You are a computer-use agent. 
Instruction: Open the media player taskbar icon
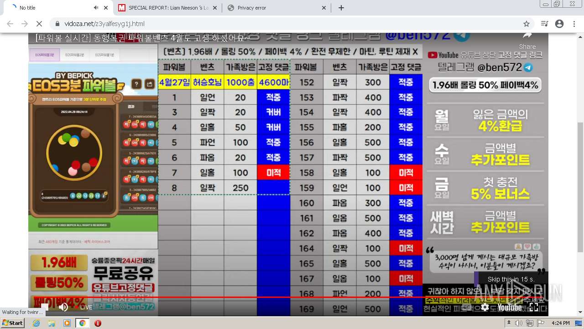click(67, 323)
